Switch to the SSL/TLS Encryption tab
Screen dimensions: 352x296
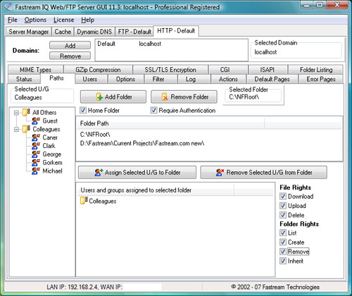170,70
